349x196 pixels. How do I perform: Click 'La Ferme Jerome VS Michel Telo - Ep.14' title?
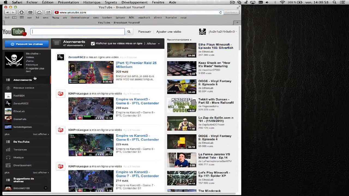coord(214,156)
